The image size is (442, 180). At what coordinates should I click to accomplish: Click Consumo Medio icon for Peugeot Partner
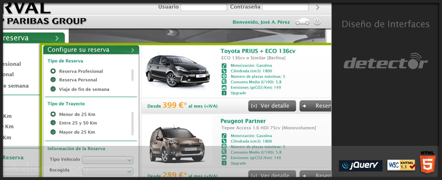click(x=224, y=152)
